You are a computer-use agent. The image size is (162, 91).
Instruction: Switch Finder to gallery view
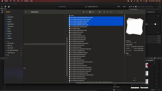click(93, 12)
